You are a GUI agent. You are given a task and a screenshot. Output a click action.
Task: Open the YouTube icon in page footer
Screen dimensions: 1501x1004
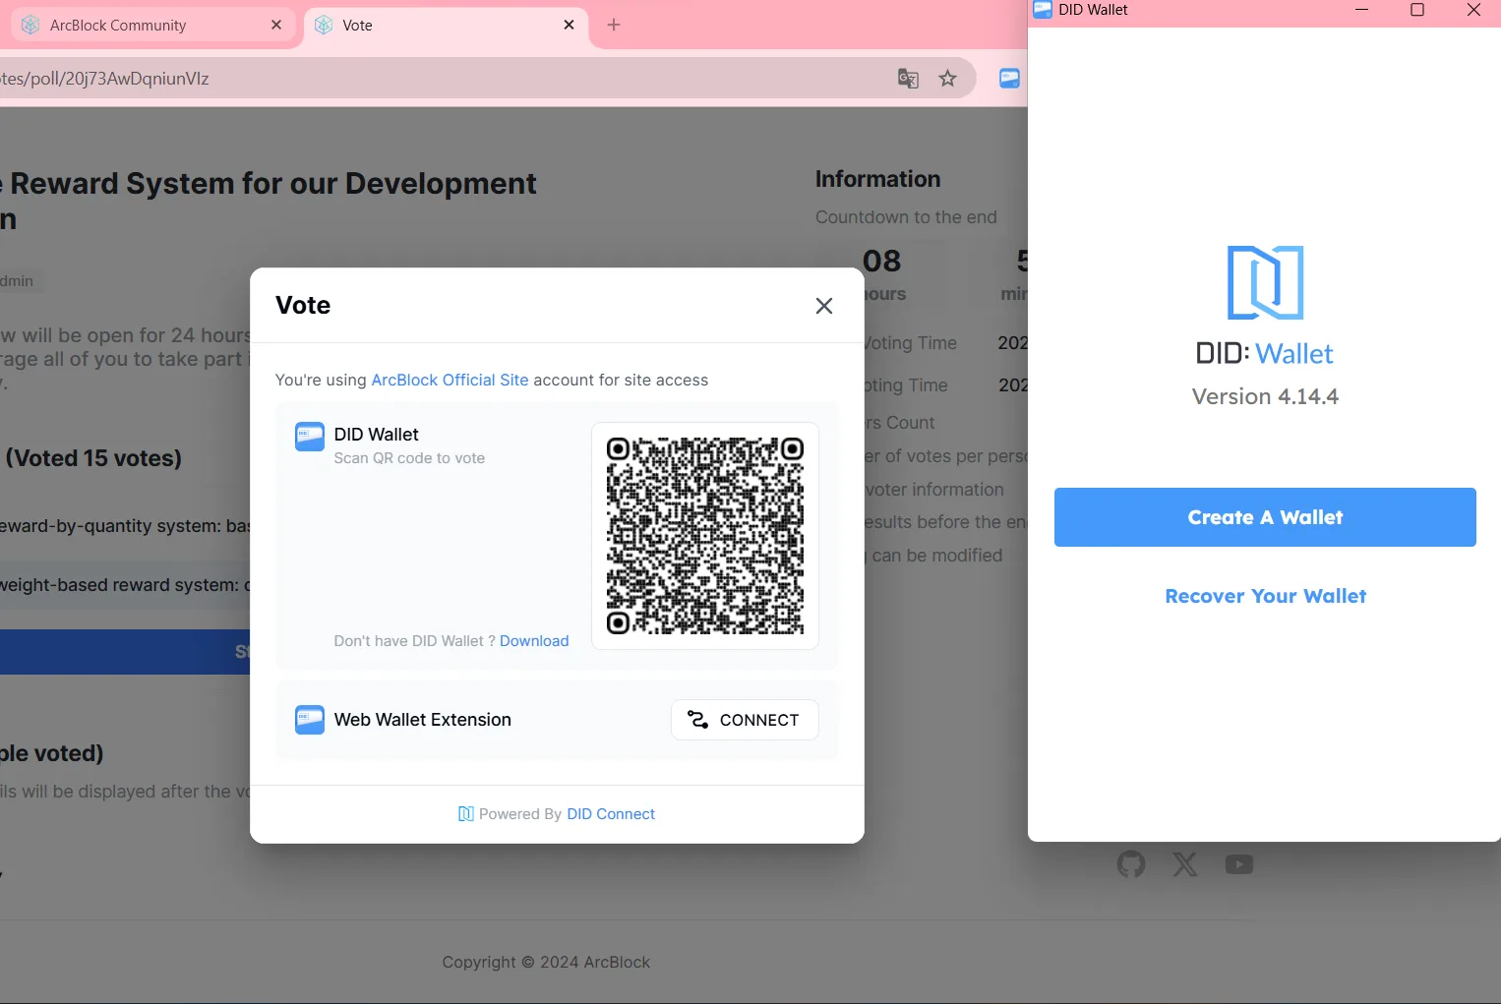[1239, 864]
